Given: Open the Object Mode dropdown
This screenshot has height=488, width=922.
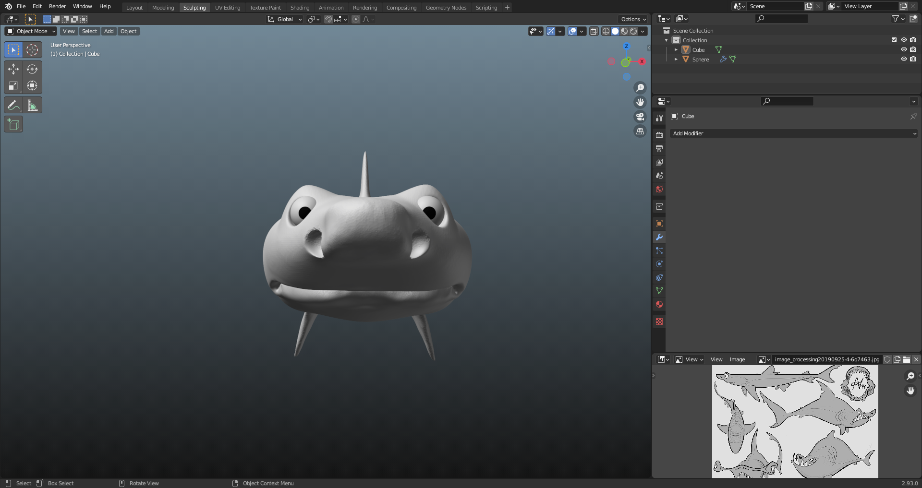Looking at the screenshot, I should tap(31, 31).
